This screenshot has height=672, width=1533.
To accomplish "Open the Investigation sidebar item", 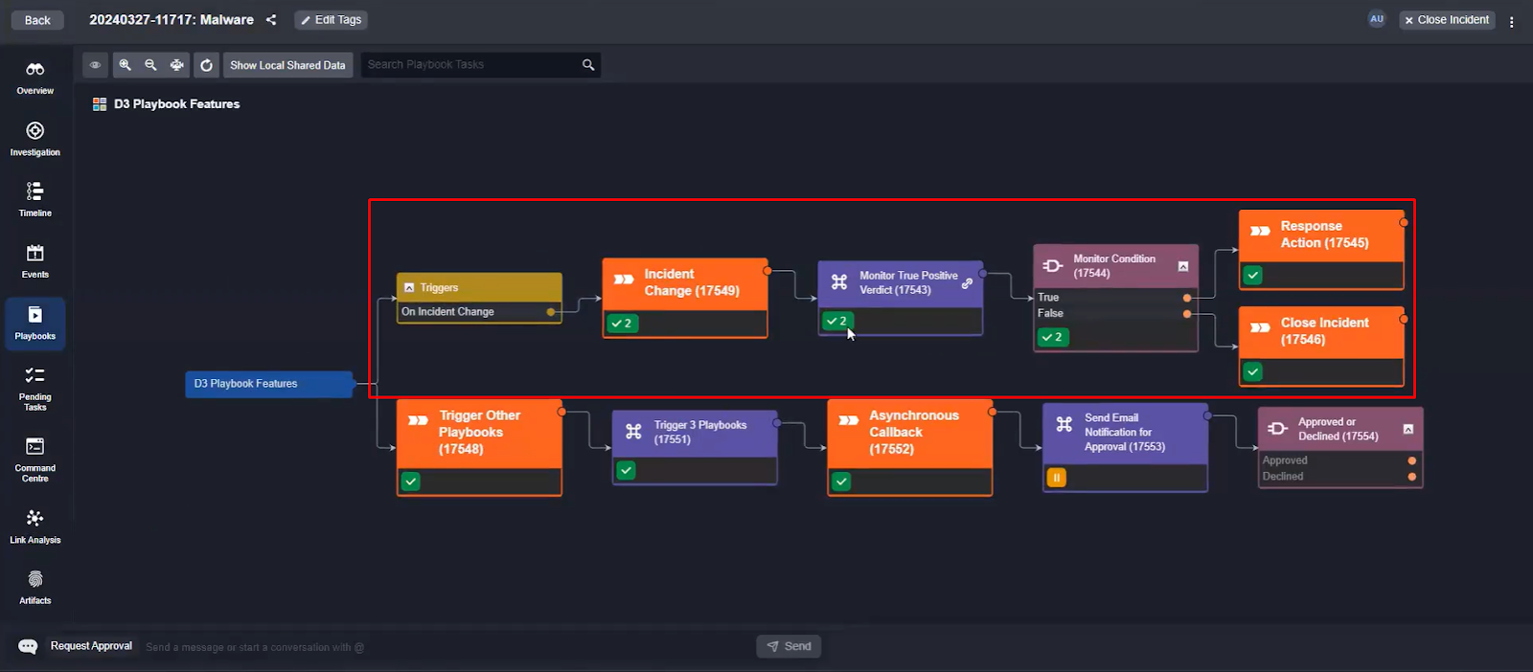I will pyautogui.click(x=35, y=139).
